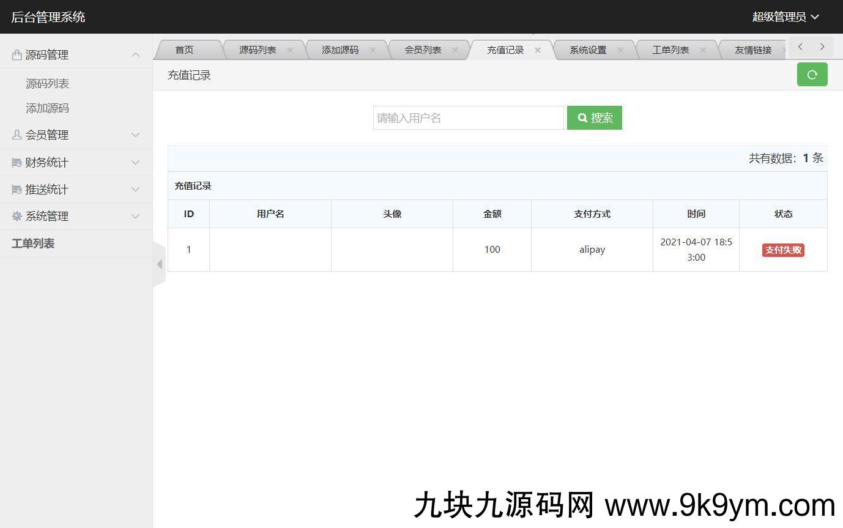Viewport: 843px width, 528px height.
Task: Close the 充值记录 tab
Action: coord(538,50)
